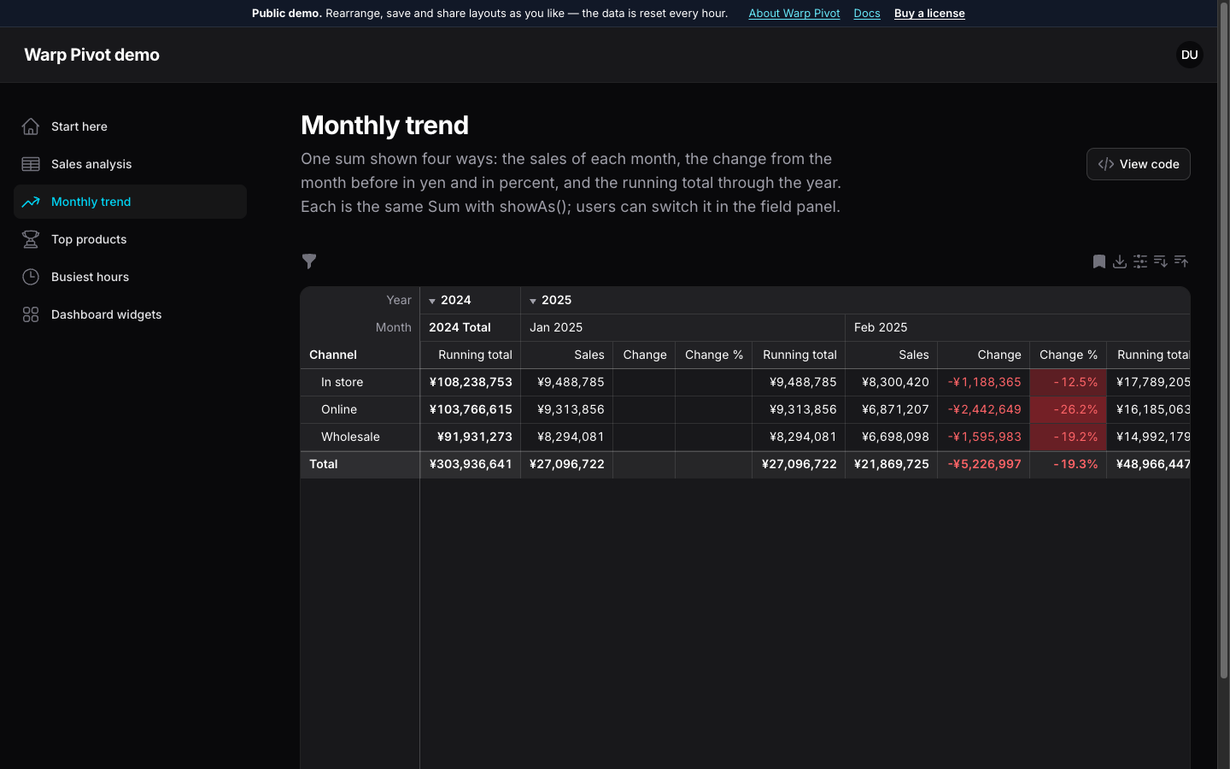Open the Docs link
The height and width of the screenshot is (769, 1230).
[x=867, y=14]
